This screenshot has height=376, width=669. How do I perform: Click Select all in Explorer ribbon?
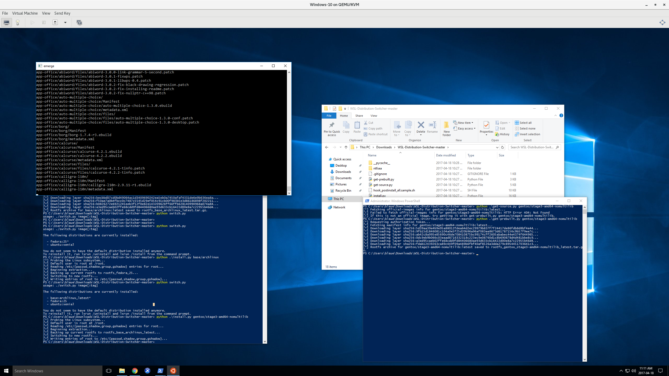523,123
